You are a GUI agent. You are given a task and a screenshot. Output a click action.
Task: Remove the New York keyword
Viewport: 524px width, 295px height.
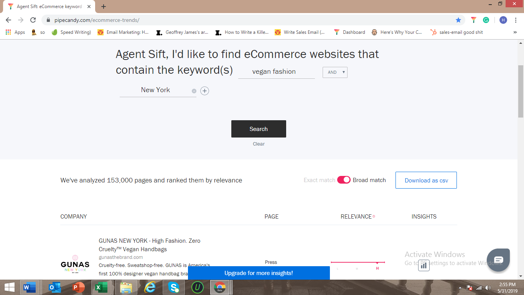(194, 91)
